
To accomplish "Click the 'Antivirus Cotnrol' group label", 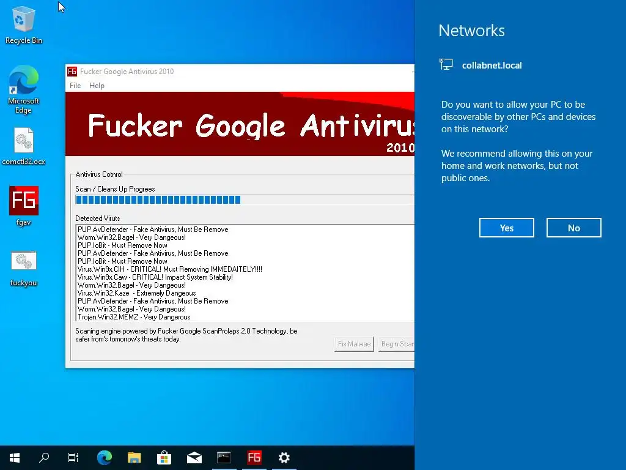I will [x=99, y=174].
